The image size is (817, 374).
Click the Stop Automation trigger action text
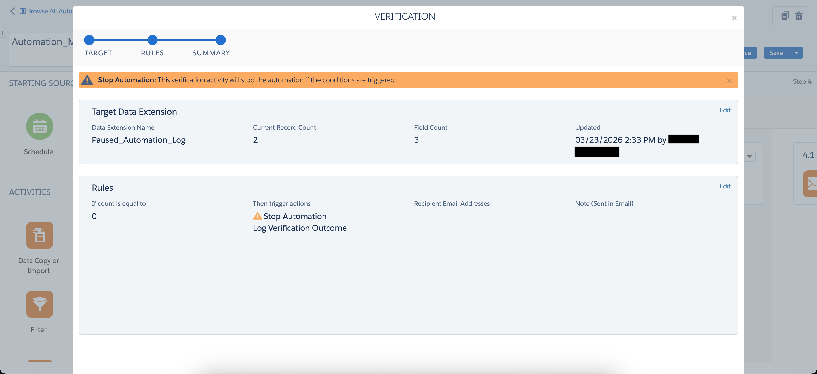coord(295,216)
